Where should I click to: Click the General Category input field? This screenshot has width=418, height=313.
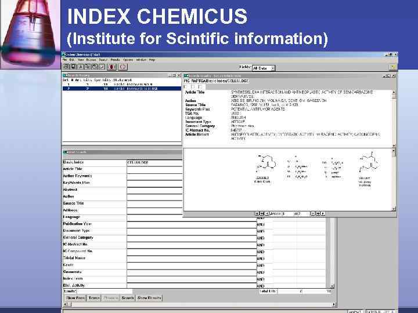(192, 238)
